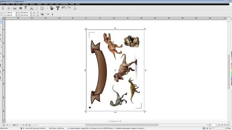Click the Redo arrow icon
The image size is (232, 130).
pyautogui.click(x=69, y=8)
